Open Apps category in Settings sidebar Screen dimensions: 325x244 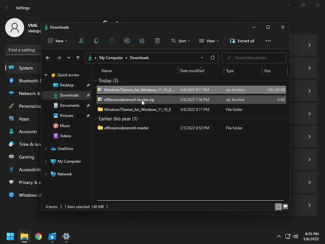[x=23, y=119]
